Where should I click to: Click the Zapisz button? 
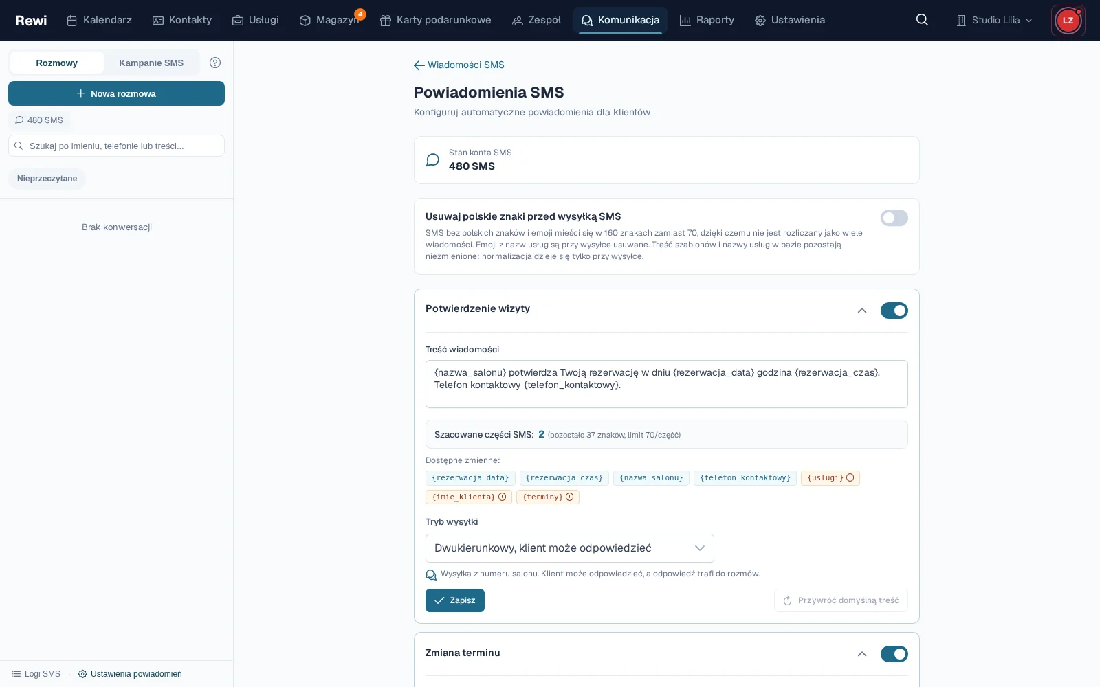454,600
